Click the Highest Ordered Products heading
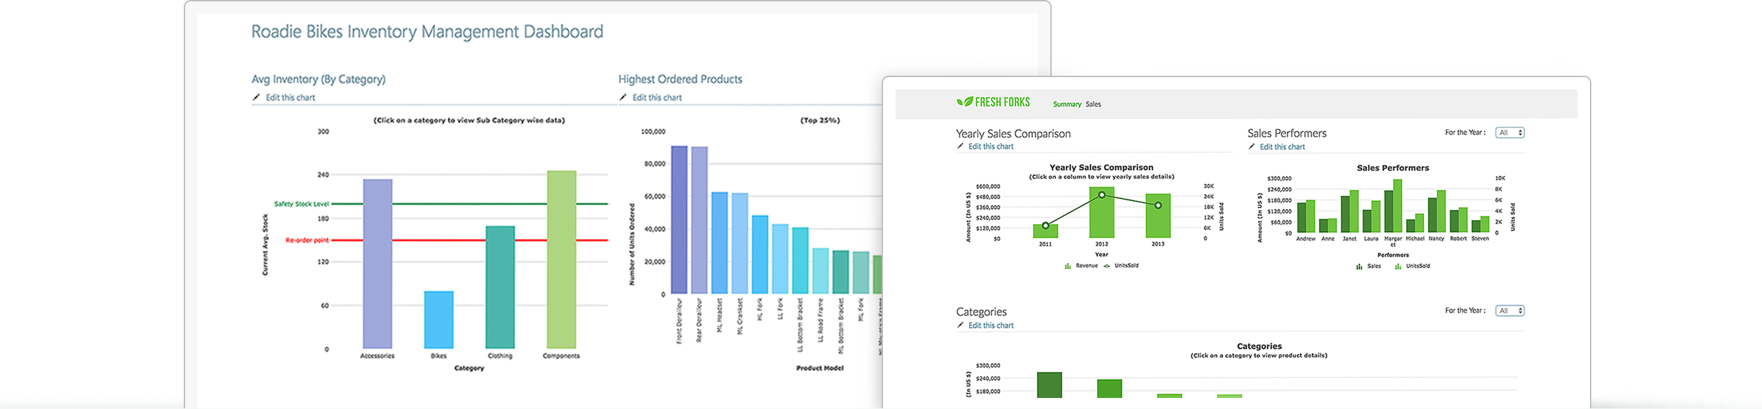1762x409 pixels. 680,79
